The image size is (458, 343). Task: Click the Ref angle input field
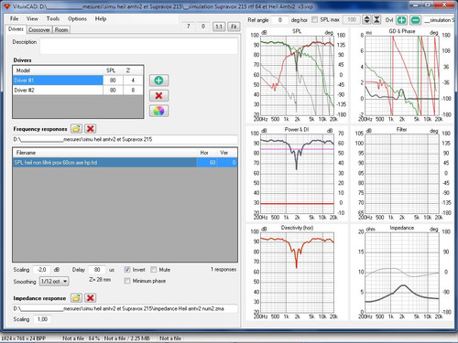[x=279, y=20]
